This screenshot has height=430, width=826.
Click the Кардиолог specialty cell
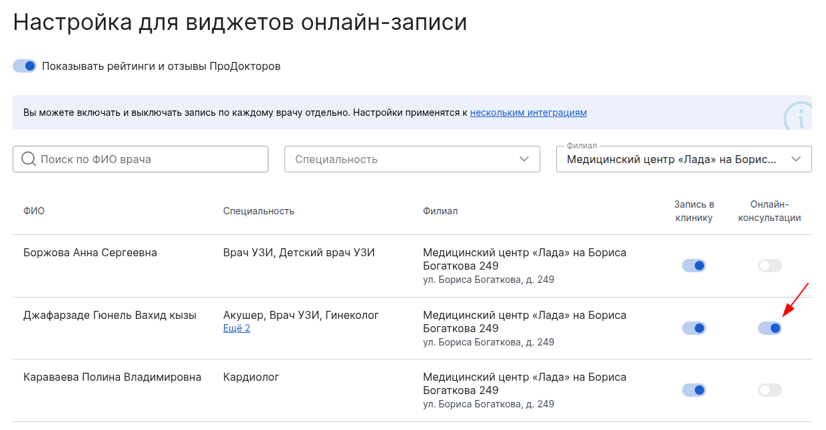251,377
